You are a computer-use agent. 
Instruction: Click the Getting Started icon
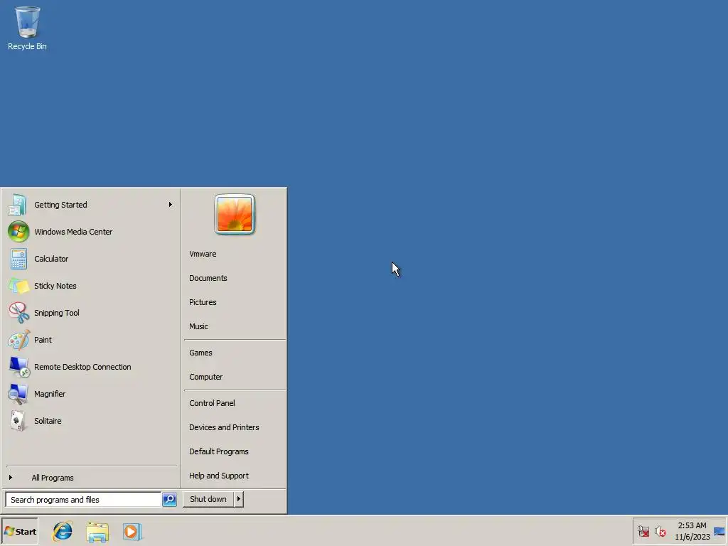18,205
